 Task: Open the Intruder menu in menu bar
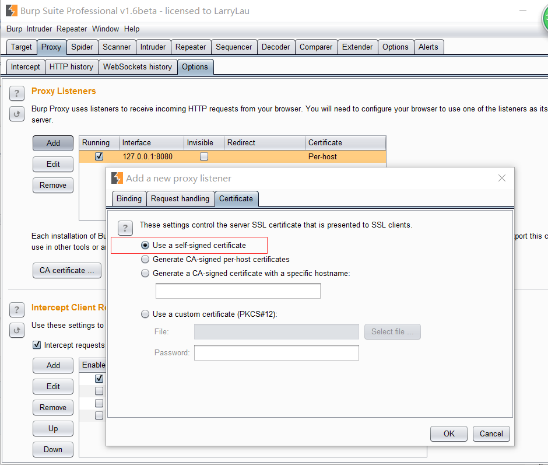coord(39,29)
